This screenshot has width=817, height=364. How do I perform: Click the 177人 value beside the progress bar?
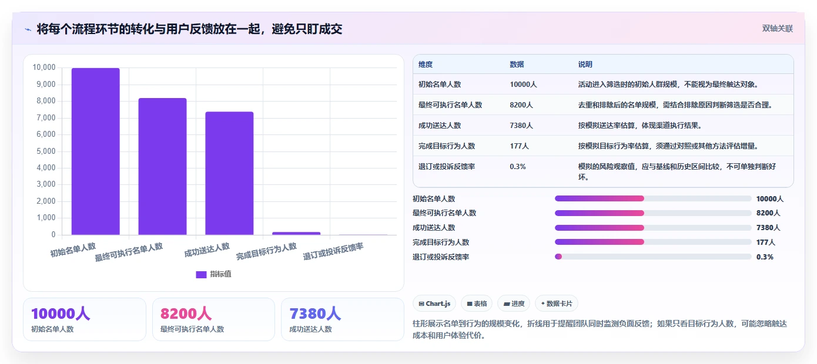766,242
